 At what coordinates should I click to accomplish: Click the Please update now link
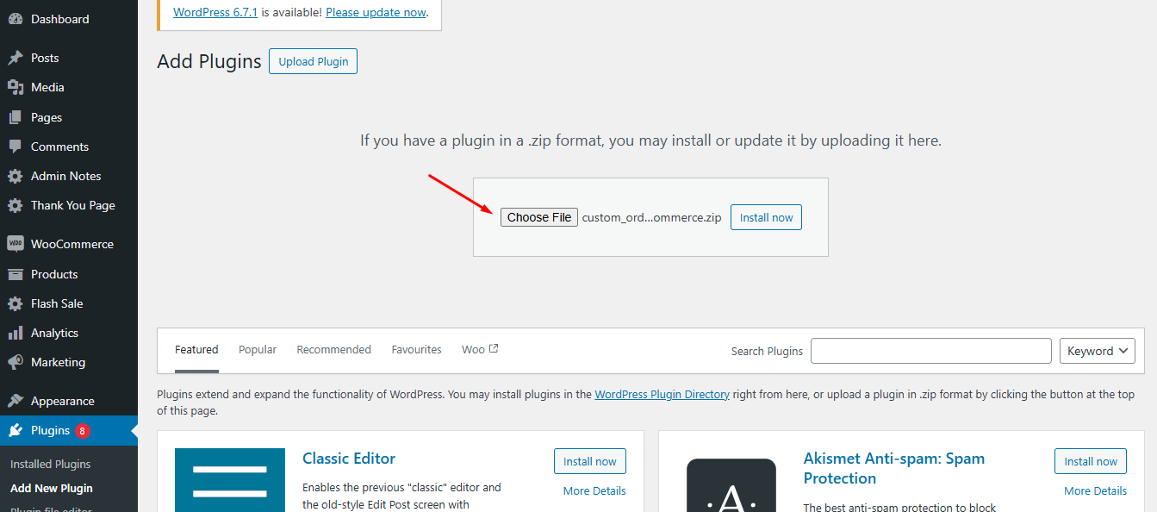(376, 12)
